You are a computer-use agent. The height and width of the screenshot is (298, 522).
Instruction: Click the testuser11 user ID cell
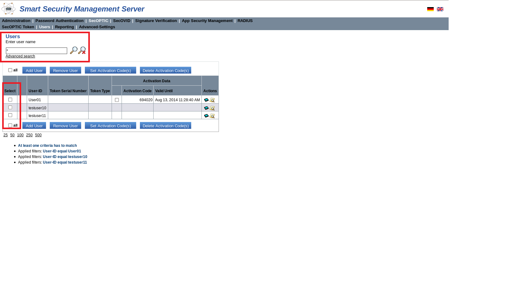point(37,116)
